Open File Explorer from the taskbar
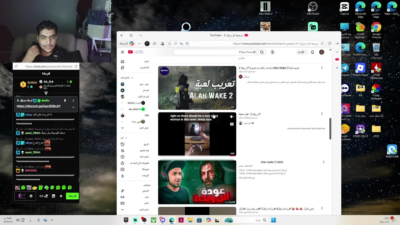Viewport: 400px width, 225px height. pos(190,220)
